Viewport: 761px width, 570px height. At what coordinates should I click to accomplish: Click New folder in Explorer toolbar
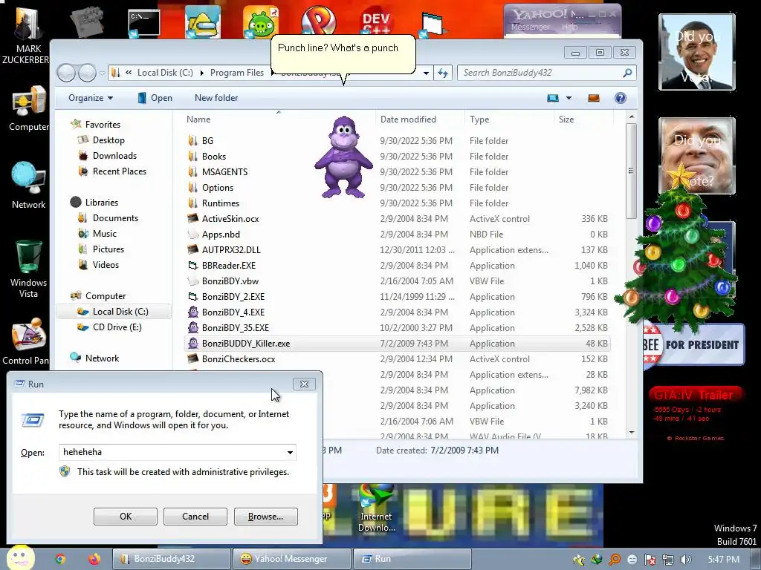pos(216,98)
